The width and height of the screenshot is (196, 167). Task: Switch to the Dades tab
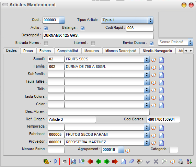(x=12, y=51)
